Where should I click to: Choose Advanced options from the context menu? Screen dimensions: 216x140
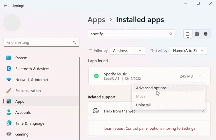168,88
